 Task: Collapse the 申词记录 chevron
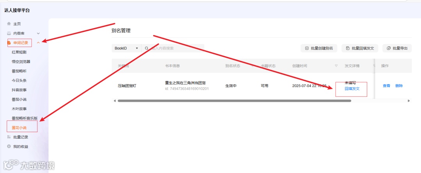point(38,42)
